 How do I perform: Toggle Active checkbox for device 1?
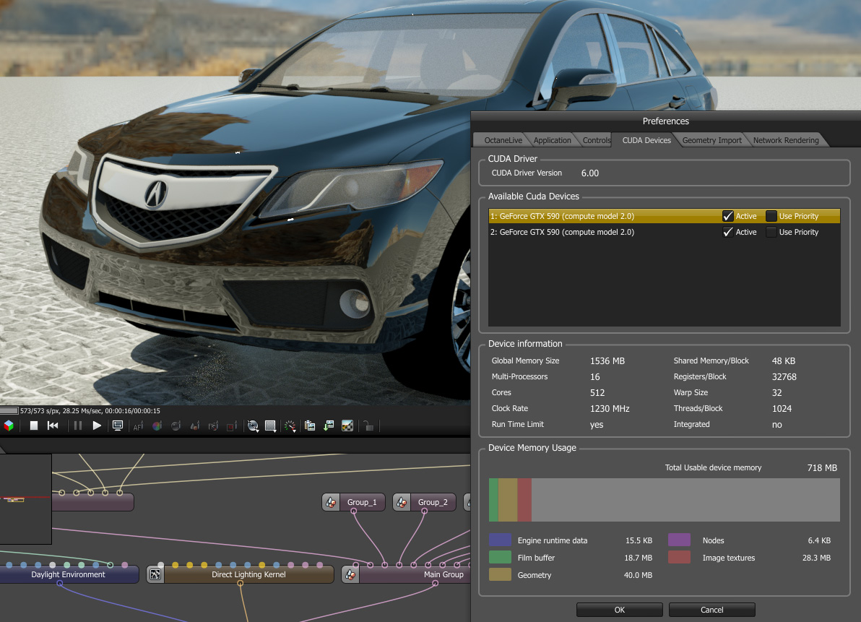point(727,216)
